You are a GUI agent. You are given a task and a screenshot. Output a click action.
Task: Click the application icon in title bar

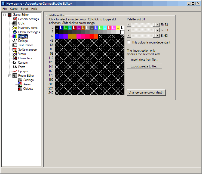pyautogui.click(x=4, y=4)
